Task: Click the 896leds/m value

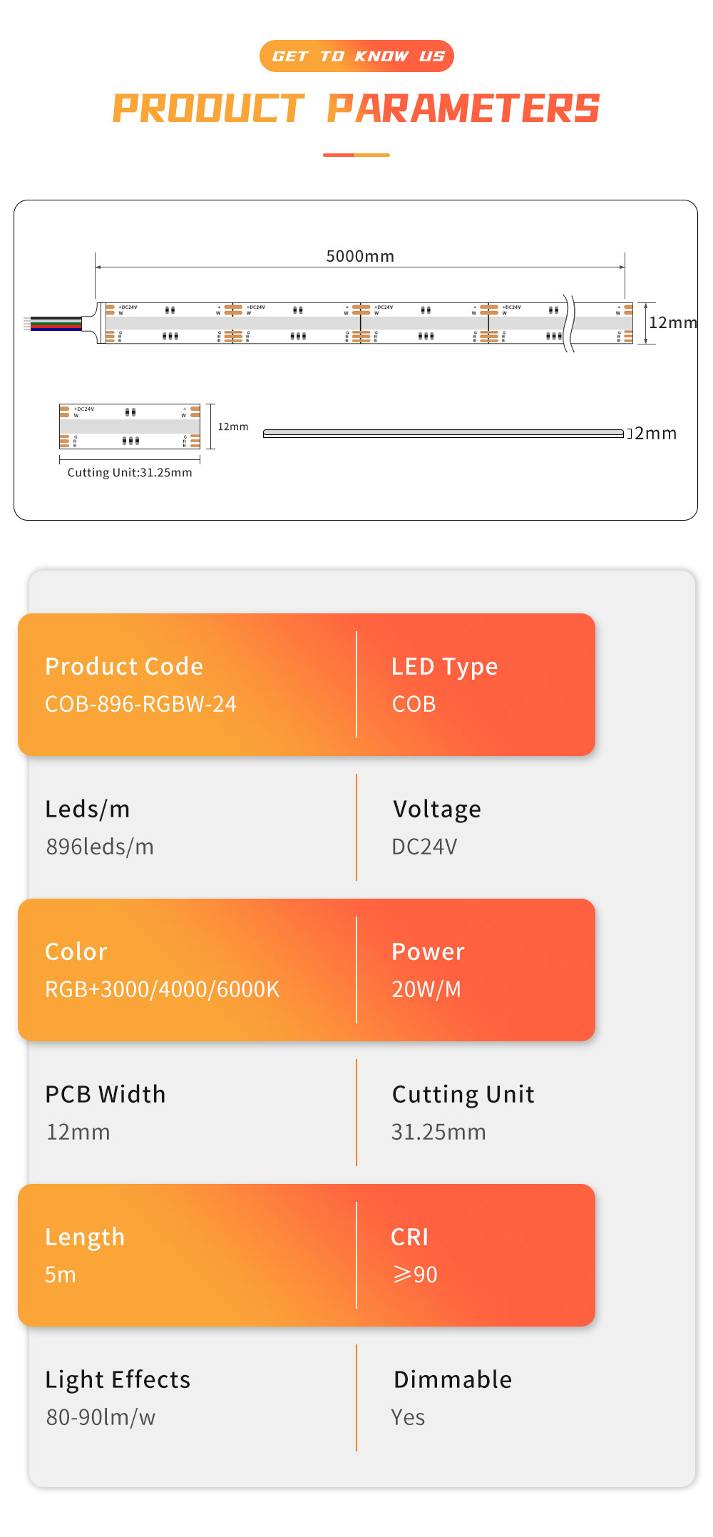Action: point(100,847)
